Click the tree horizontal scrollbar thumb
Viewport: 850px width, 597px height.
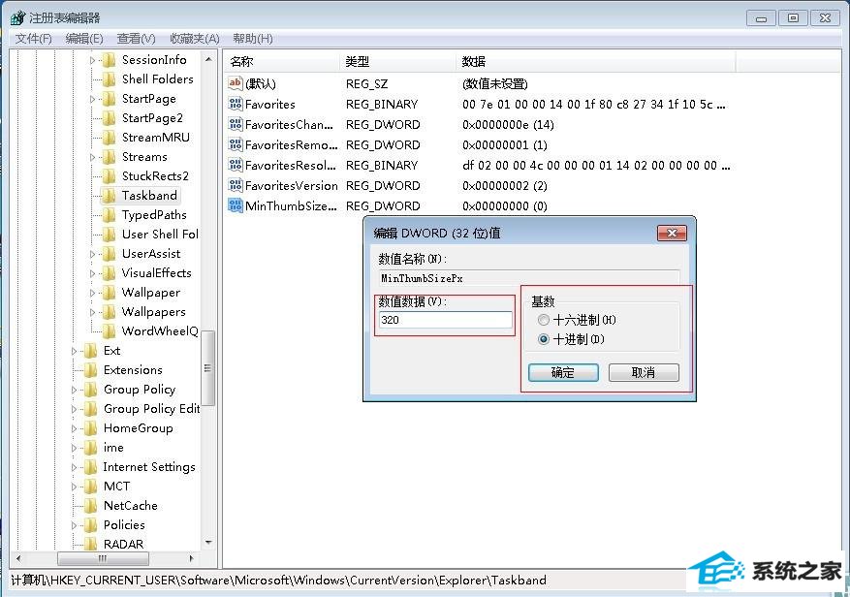point(103,558)
